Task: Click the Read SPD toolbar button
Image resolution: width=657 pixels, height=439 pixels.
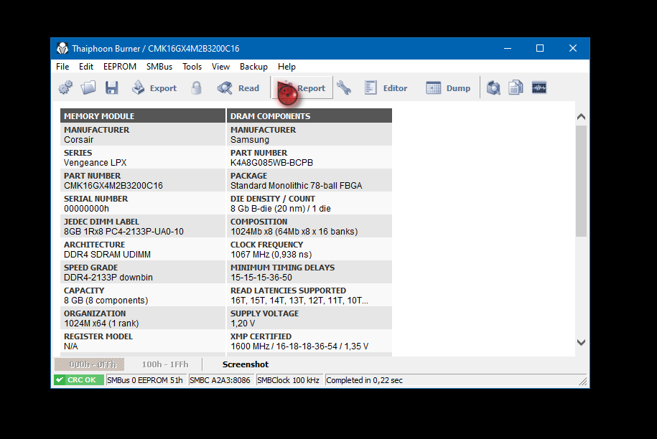Action: tap(238, 88)
